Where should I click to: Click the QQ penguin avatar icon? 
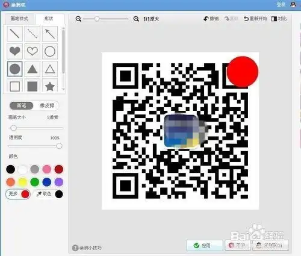293,4
